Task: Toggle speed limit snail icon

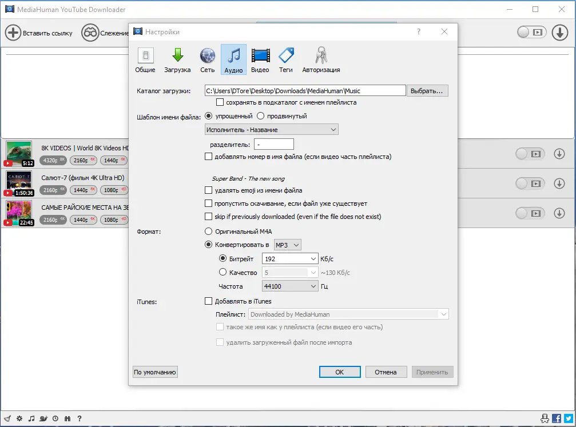Action: pos(43,418)
